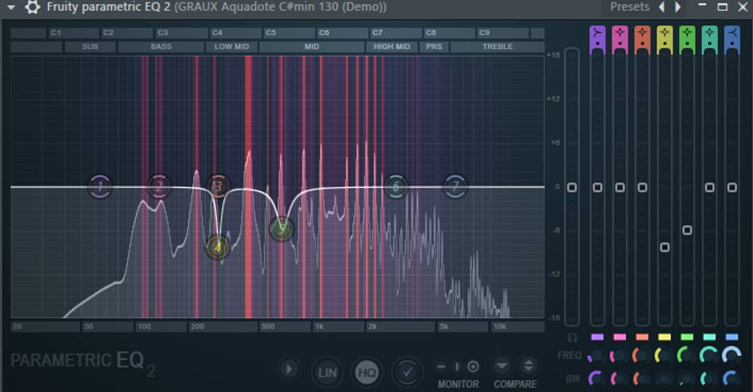
Task: Toggle LIN linear phase mode
Action: (x=327, y=373)
